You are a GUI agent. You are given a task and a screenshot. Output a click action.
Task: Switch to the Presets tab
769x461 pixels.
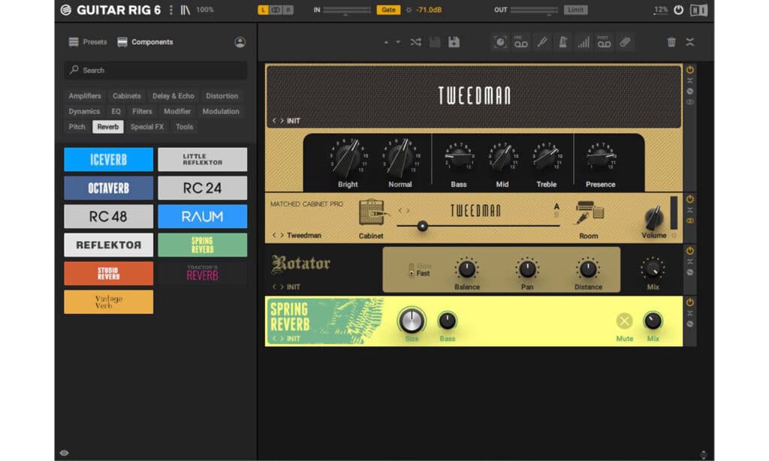point(88,42)
